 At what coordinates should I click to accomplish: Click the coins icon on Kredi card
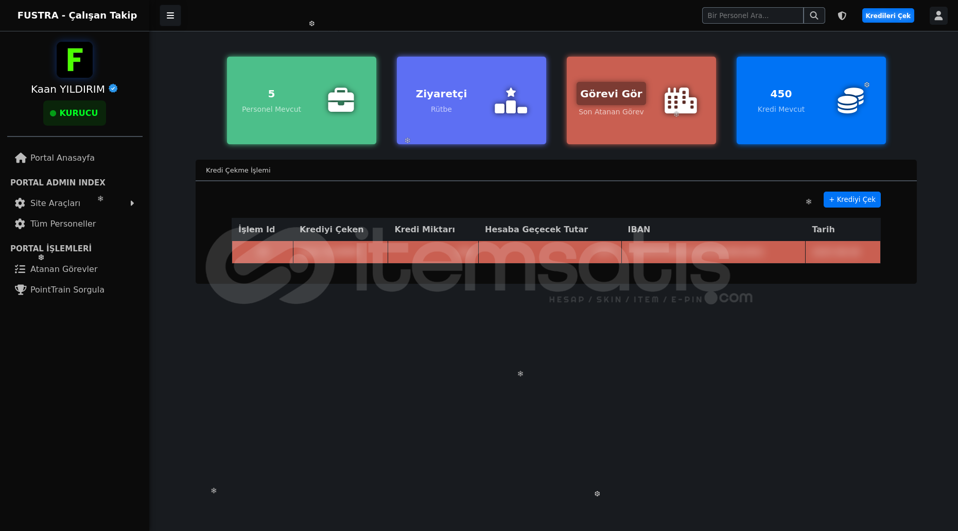pyautogui.click(x=850, y=100)
